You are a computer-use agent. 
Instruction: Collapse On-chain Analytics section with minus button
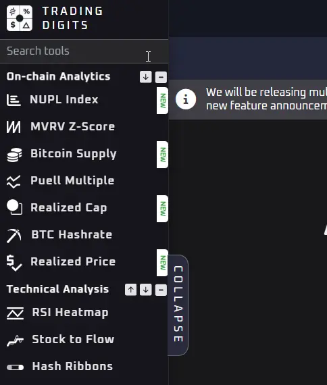point(161,77)
